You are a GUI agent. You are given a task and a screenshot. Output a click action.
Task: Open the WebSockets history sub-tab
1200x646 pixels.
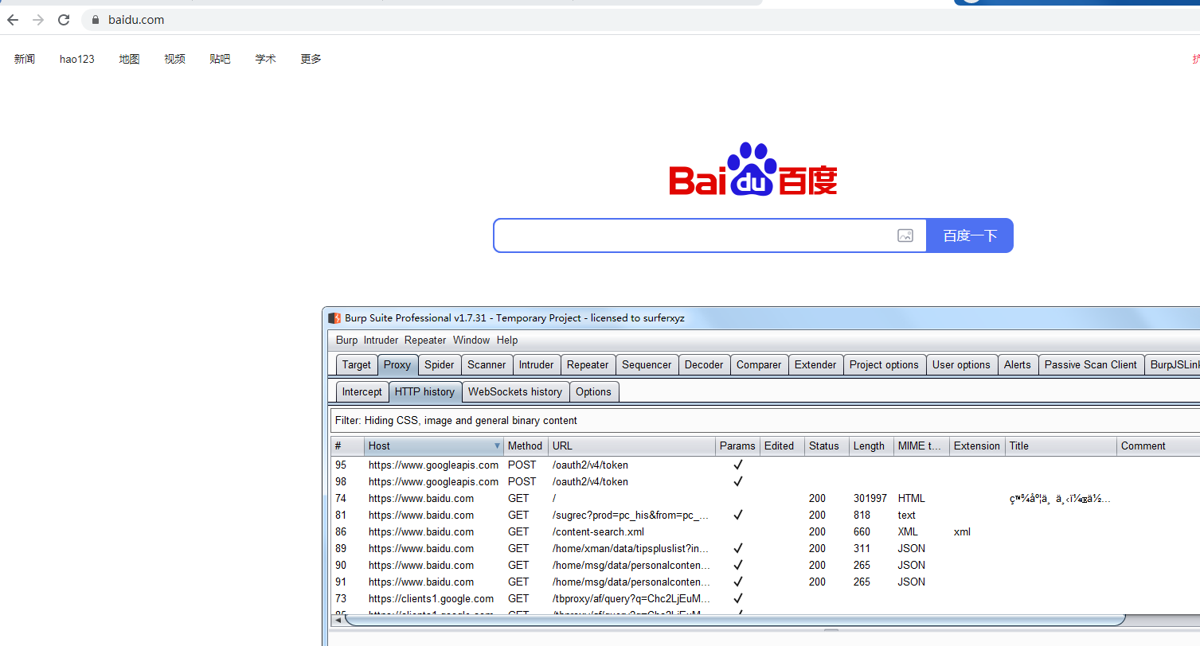(515, 391)
